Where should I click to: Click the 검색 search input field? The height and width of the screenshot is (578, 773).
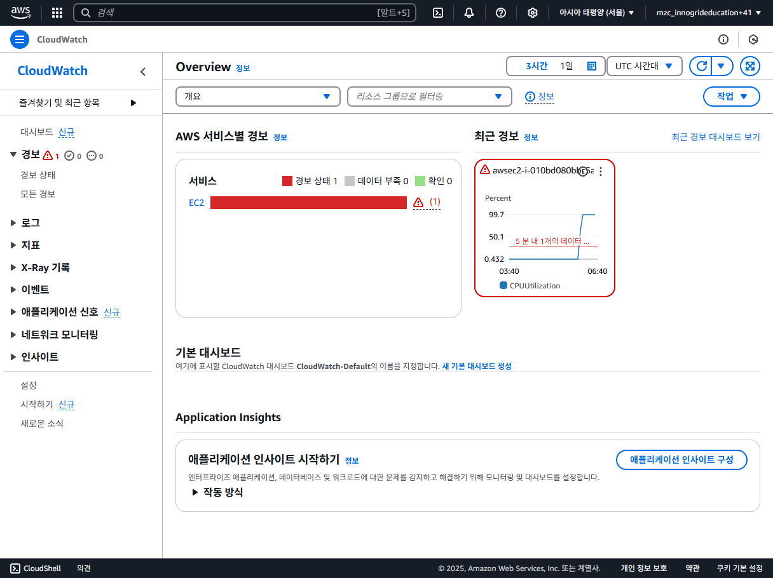coord(245,13)
